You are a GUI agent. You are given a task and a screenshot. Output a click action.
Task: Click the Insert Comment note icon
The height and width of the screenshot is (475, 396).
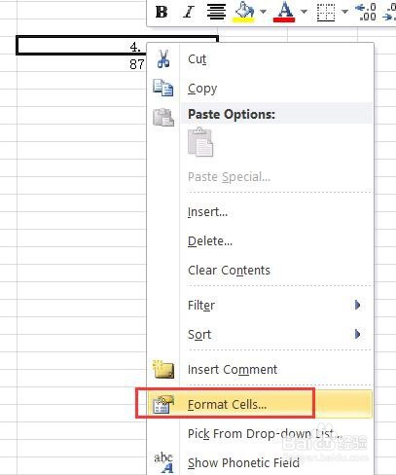click(163, 369)
